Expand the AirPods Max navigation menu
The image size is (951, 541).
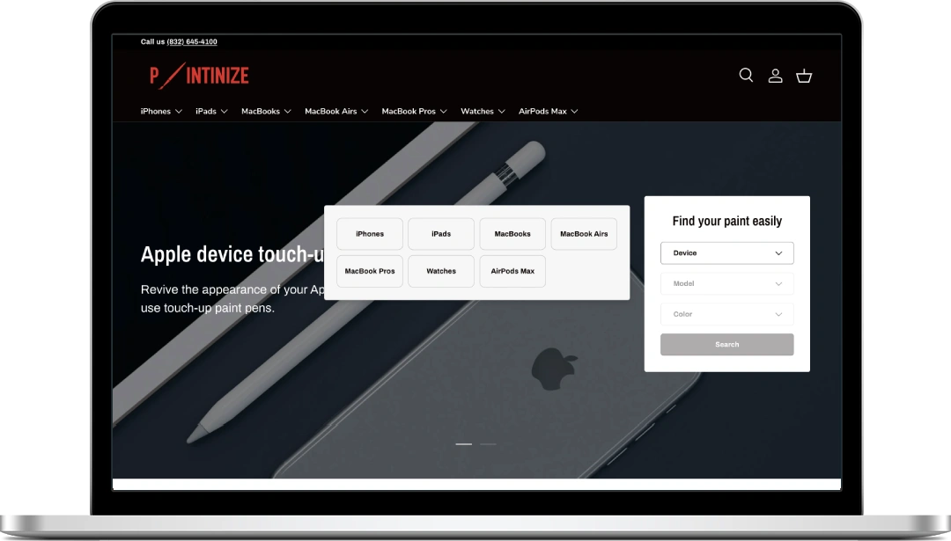548,112
